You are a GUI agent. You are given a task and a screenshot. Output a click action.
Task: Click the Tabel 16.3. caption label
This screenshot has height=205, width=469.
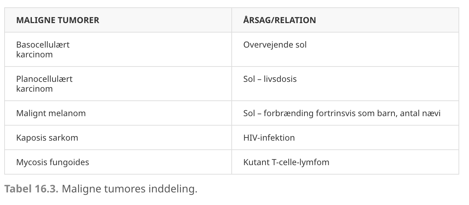tap(31, 189)
